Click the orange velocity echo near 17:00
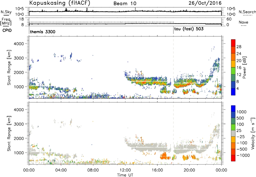256x177 pixels. click(x=164, y=156)
